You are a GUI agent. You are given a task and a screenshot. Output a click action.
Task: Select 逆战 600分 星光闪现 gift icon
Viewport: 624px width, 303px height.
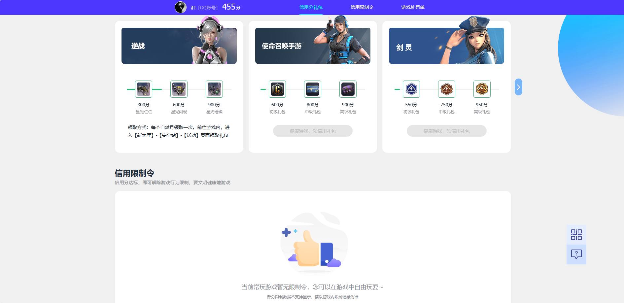click(179, 89)
